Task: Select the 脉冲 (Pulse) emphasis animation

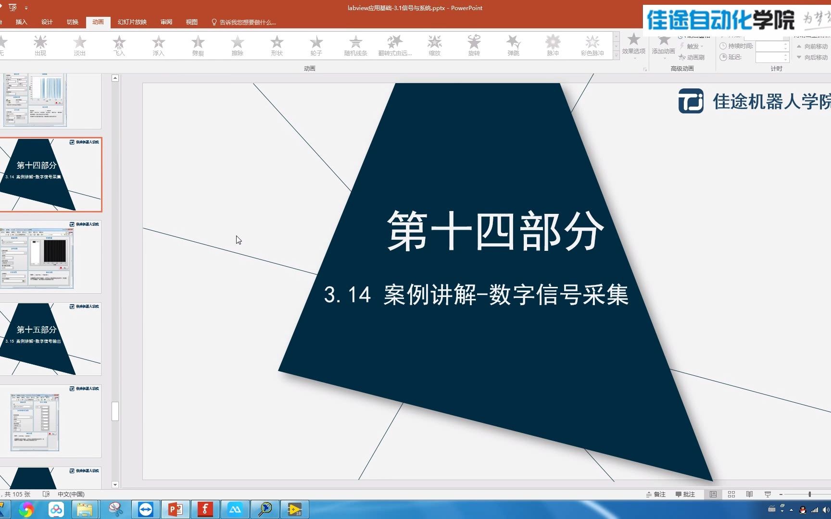Action: pyautogui.click(x=552, y=46)
